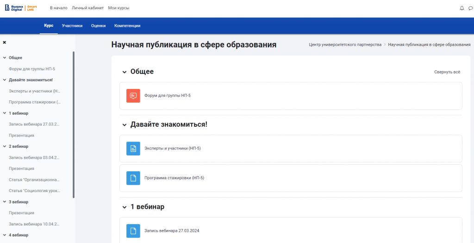Open the notifications bell icon
Viewport: 474px width, 243px height.
tap(462, 8)
